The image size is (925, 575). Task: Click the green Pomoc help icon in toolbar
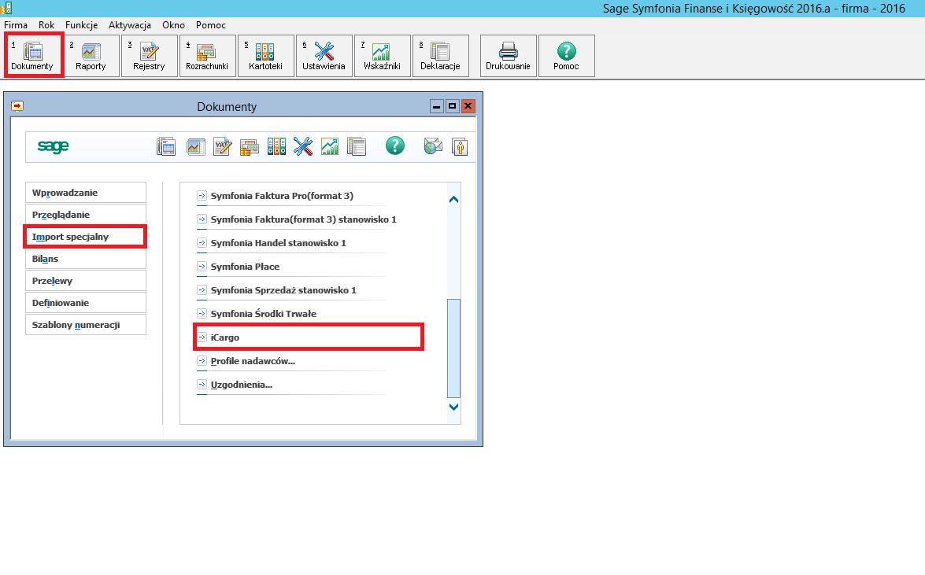click(x=566, y=56)
